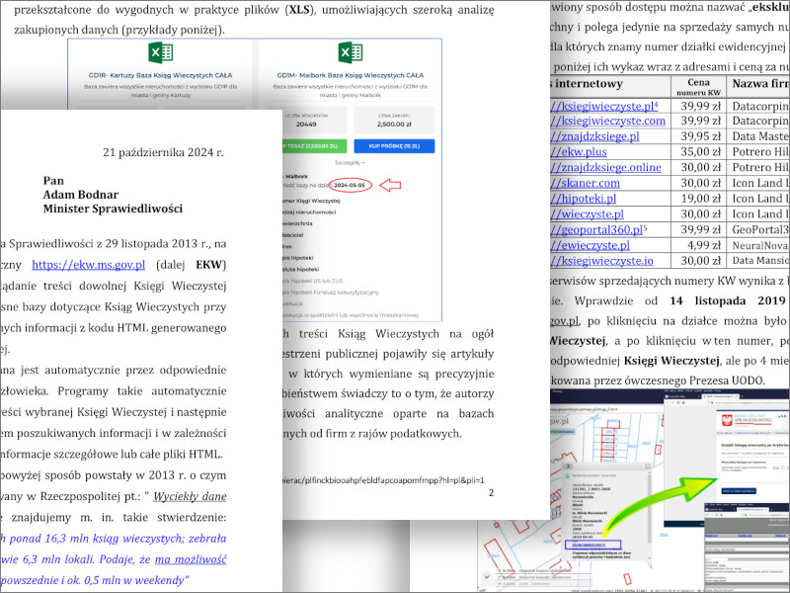Image resolution: width=790 pixels, height=593 pixels.
Task: Follow the znajdzksiege.pl link
Action: click(594, 136)
